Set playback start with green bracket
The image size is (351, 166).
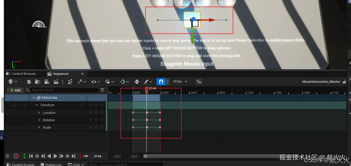[x=25, y=156]
